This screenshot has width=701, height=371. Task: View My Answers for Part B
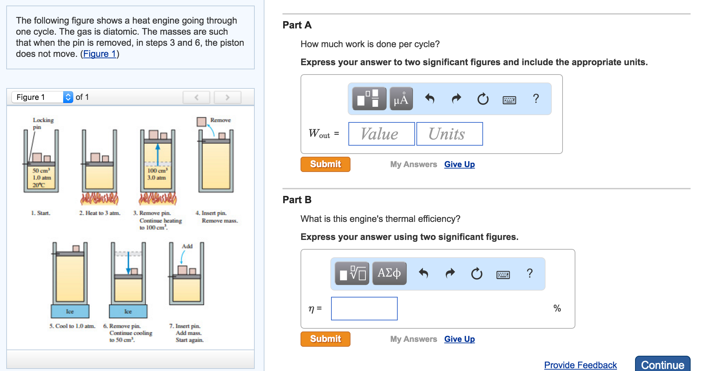point(413,339)
